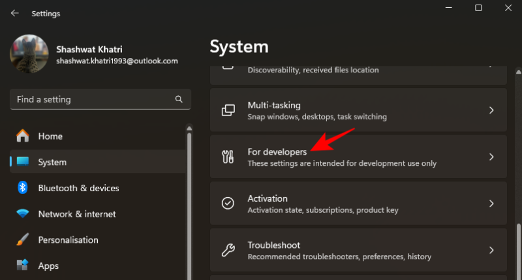Expand the Activation chevron
The width and height of the screenshot is (522, 280).
coord(491,204)
